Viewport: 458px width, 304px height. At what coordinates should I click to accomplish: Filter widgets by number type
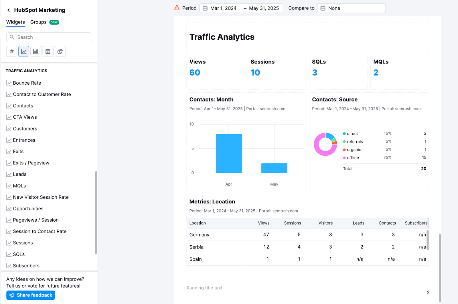pos(11,51)
